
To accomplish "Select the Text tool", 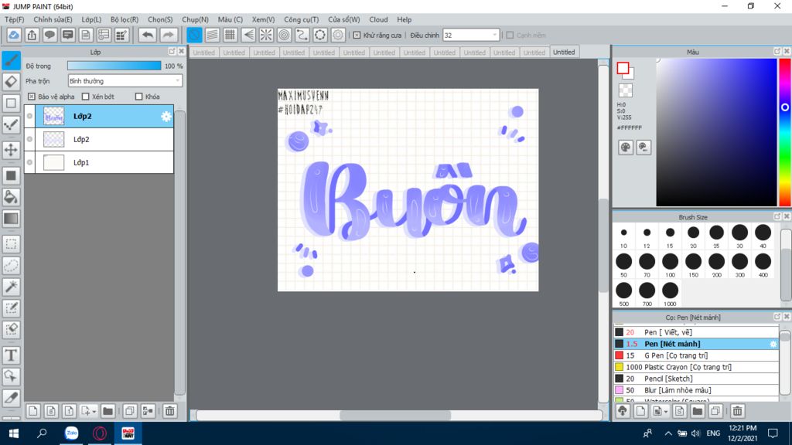I will (x=11, y=355).
